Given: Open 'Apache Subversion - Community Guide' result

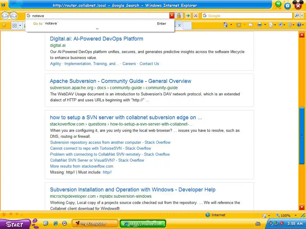Looking at the screenshot, I should point(121,81).
